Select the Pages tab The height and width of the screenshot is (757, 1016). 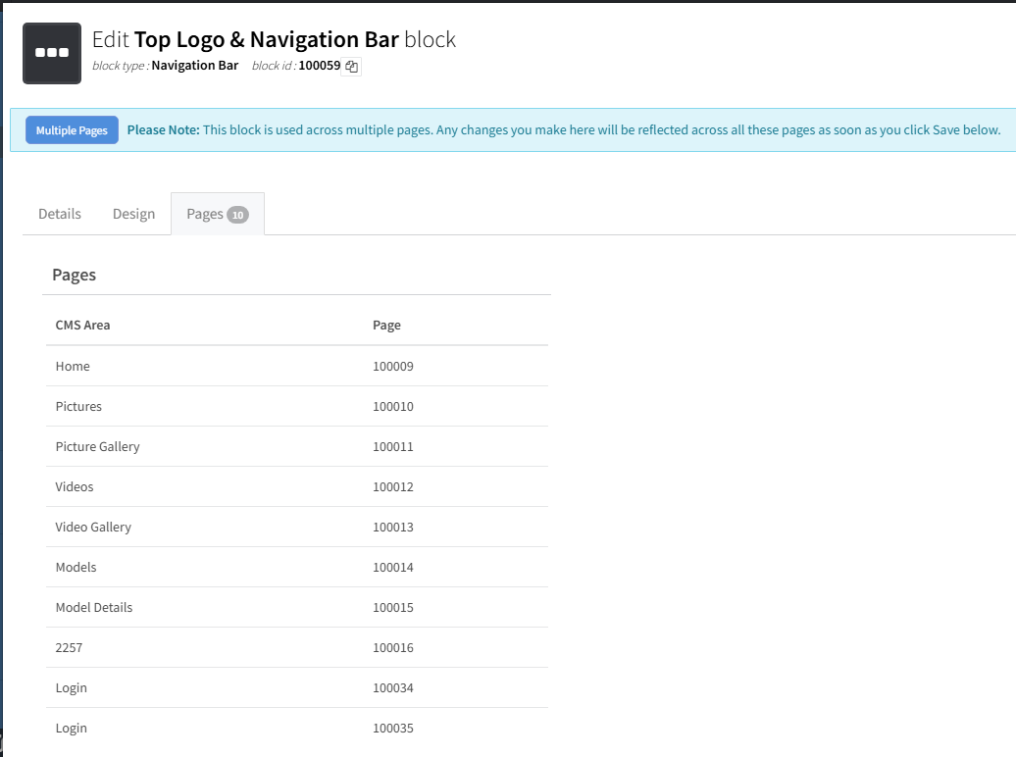(205, 214)
